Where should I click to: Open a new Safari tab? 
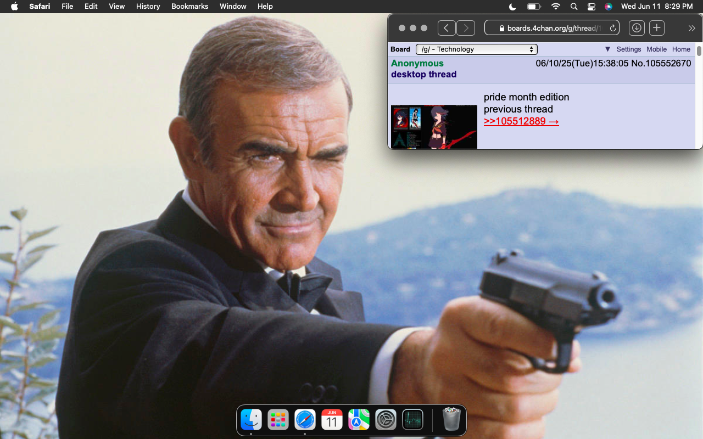click(657, 28)
